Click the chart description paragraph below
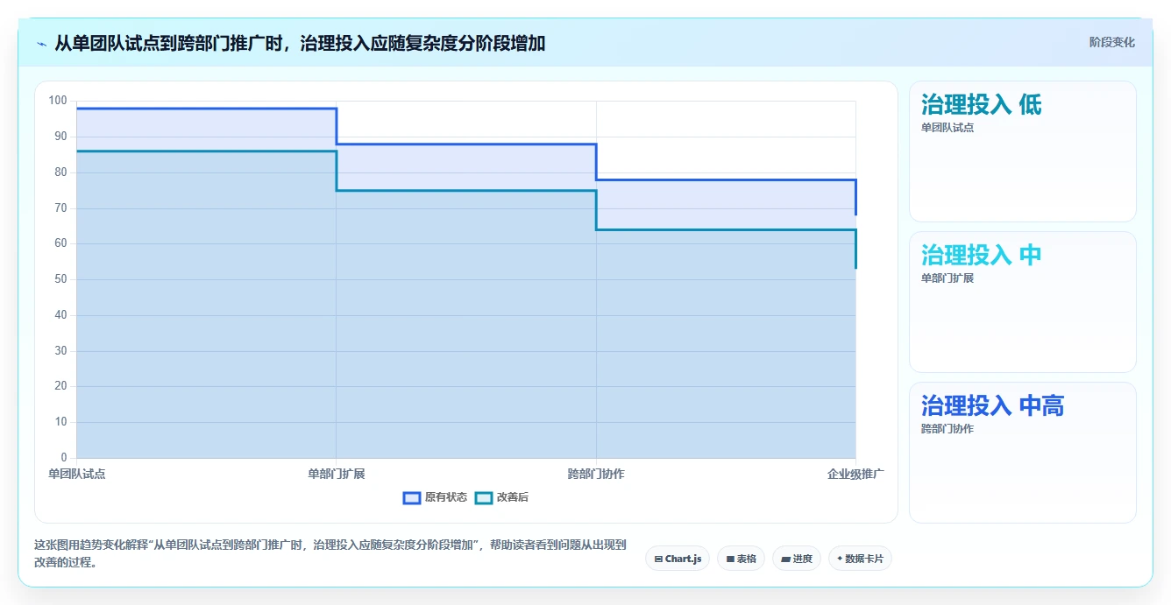The height and width of the screenshot is (605, 1171). click(x=330, y=553)
